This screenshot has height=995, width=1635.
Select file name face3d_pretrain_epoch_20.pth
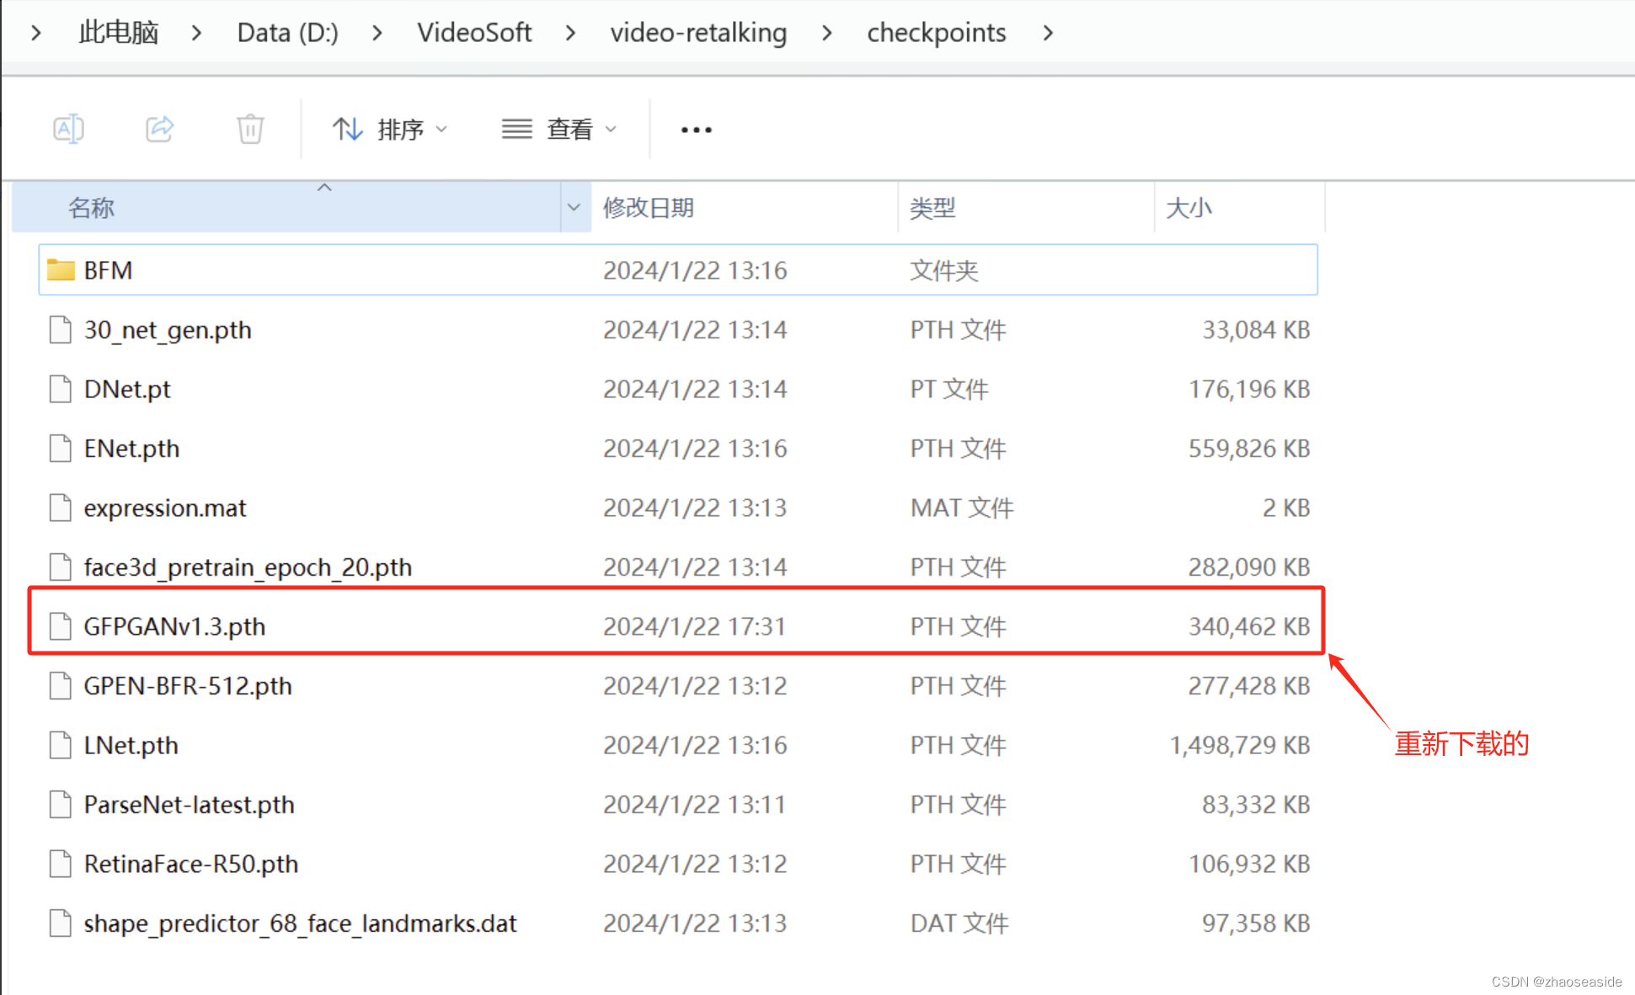pos(248,567)
